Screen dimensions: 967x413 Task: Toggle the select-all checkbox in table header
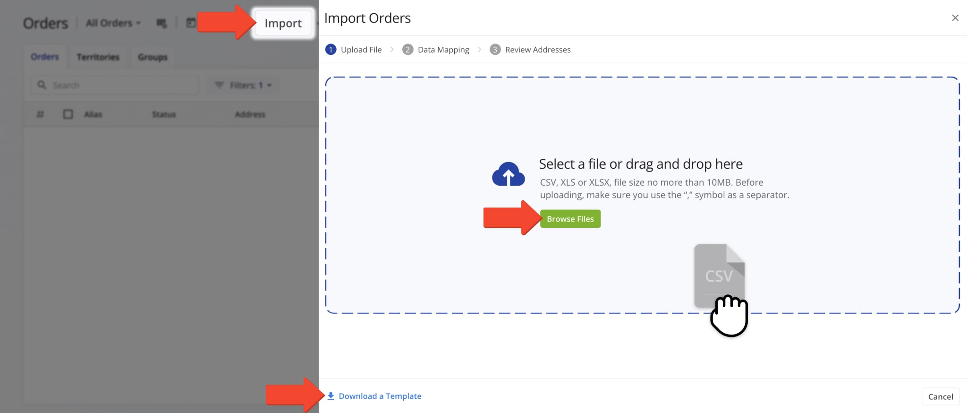68,114
